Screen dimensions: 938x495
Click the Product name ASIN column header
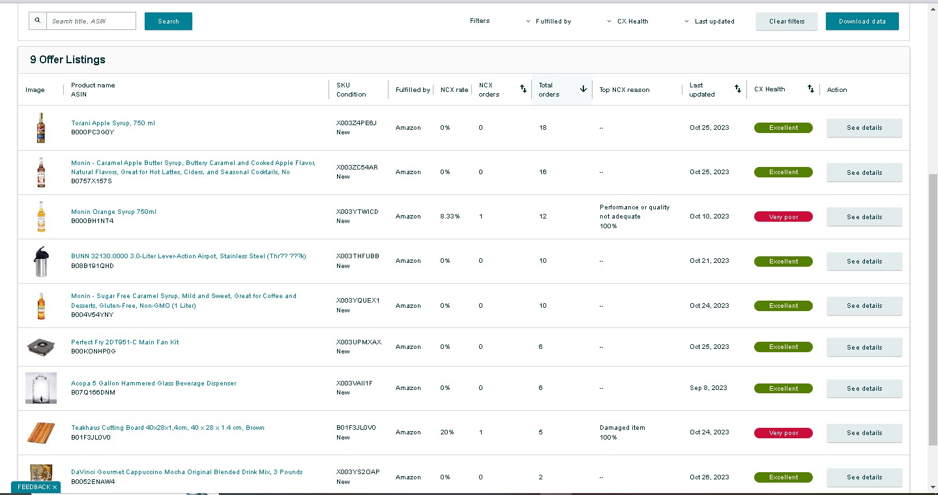tap(93, 89)
